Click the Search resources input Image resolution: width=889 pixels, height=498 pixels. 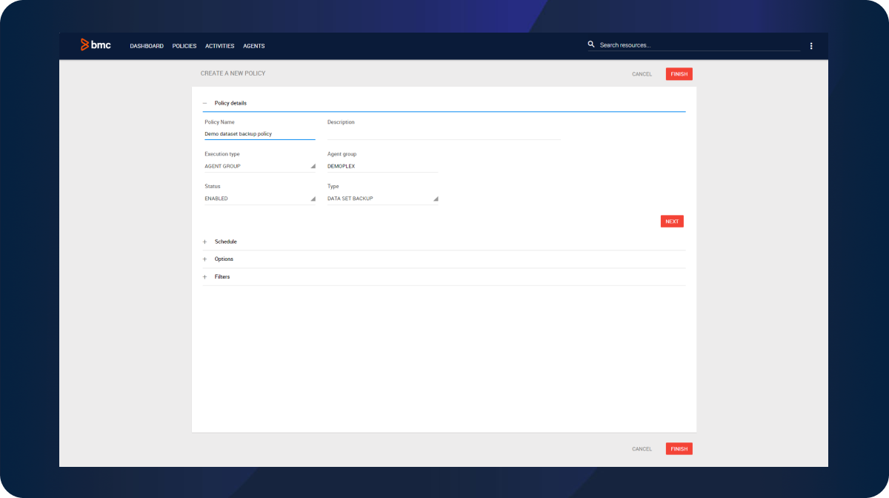(x=696, y=45)
